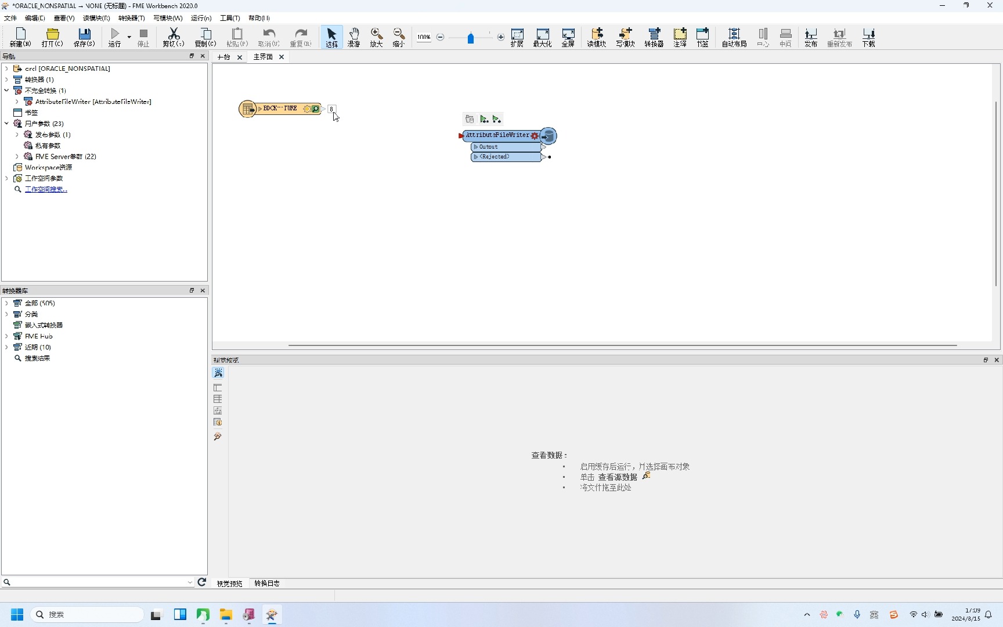Expand the 发布参数 (1) node

(17, 135)
